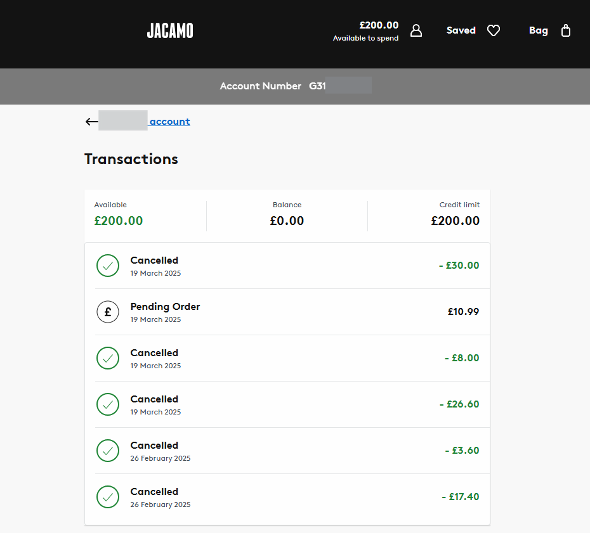This screenshot has height=533, width=590.
Task: Click green check icon for -£8.00 cancellation
Action: [x=108, y=358]
